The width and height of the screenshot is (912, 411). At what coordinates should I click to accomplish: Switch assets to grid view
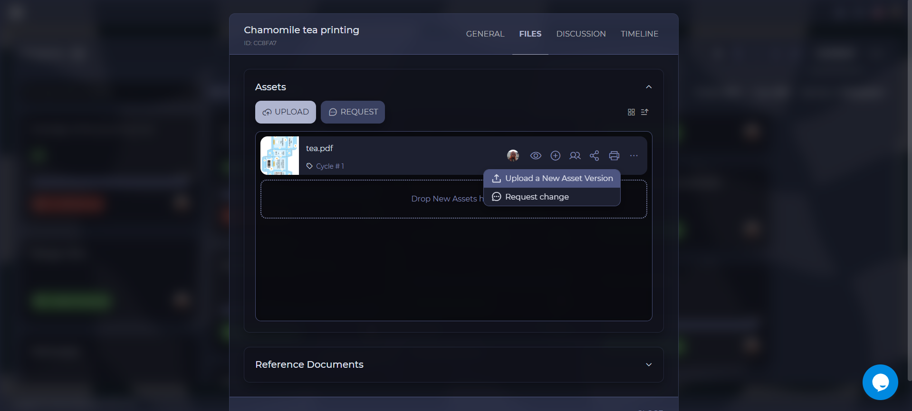(631, 112)
